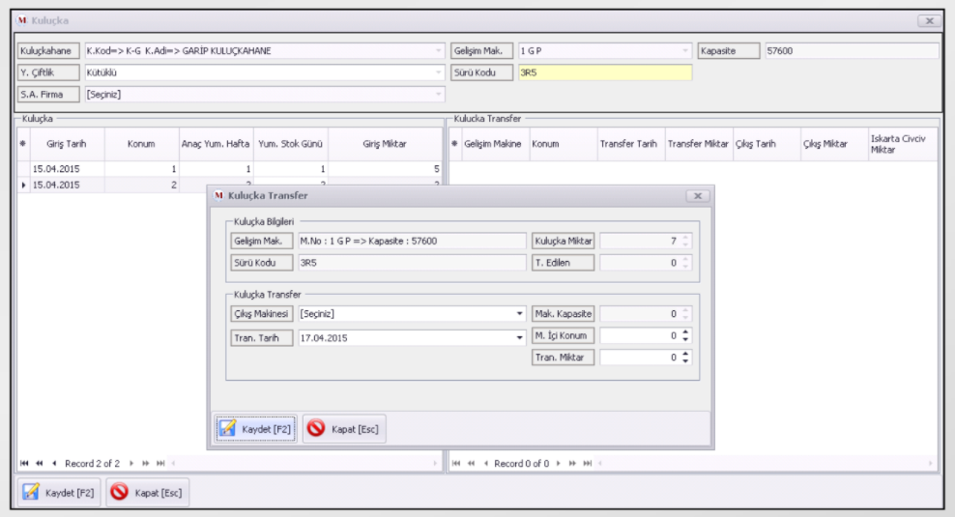Click the Yum. Stok Günü column header
The image size is (955, 517).
point(291,144)
